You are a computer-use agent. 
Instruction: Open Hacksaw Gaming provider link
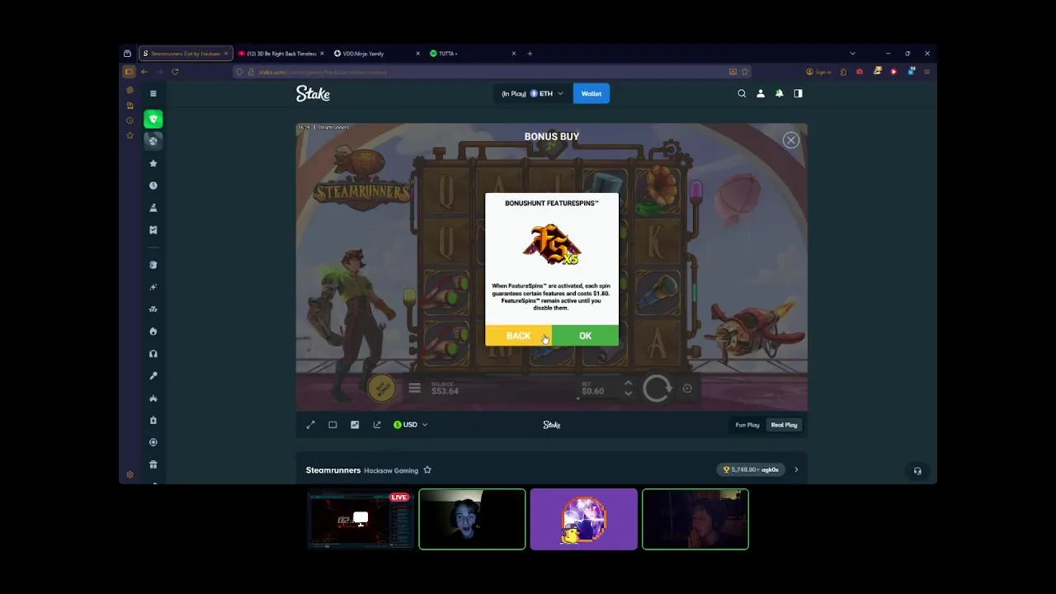(391, 471)
